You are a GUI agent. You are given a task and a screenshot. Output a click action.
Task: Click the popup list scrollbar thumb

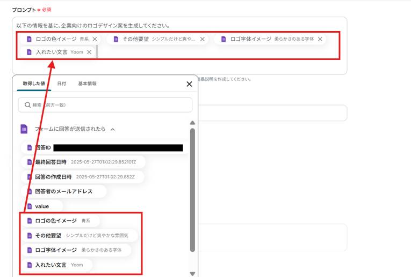(x=192, y=190)
